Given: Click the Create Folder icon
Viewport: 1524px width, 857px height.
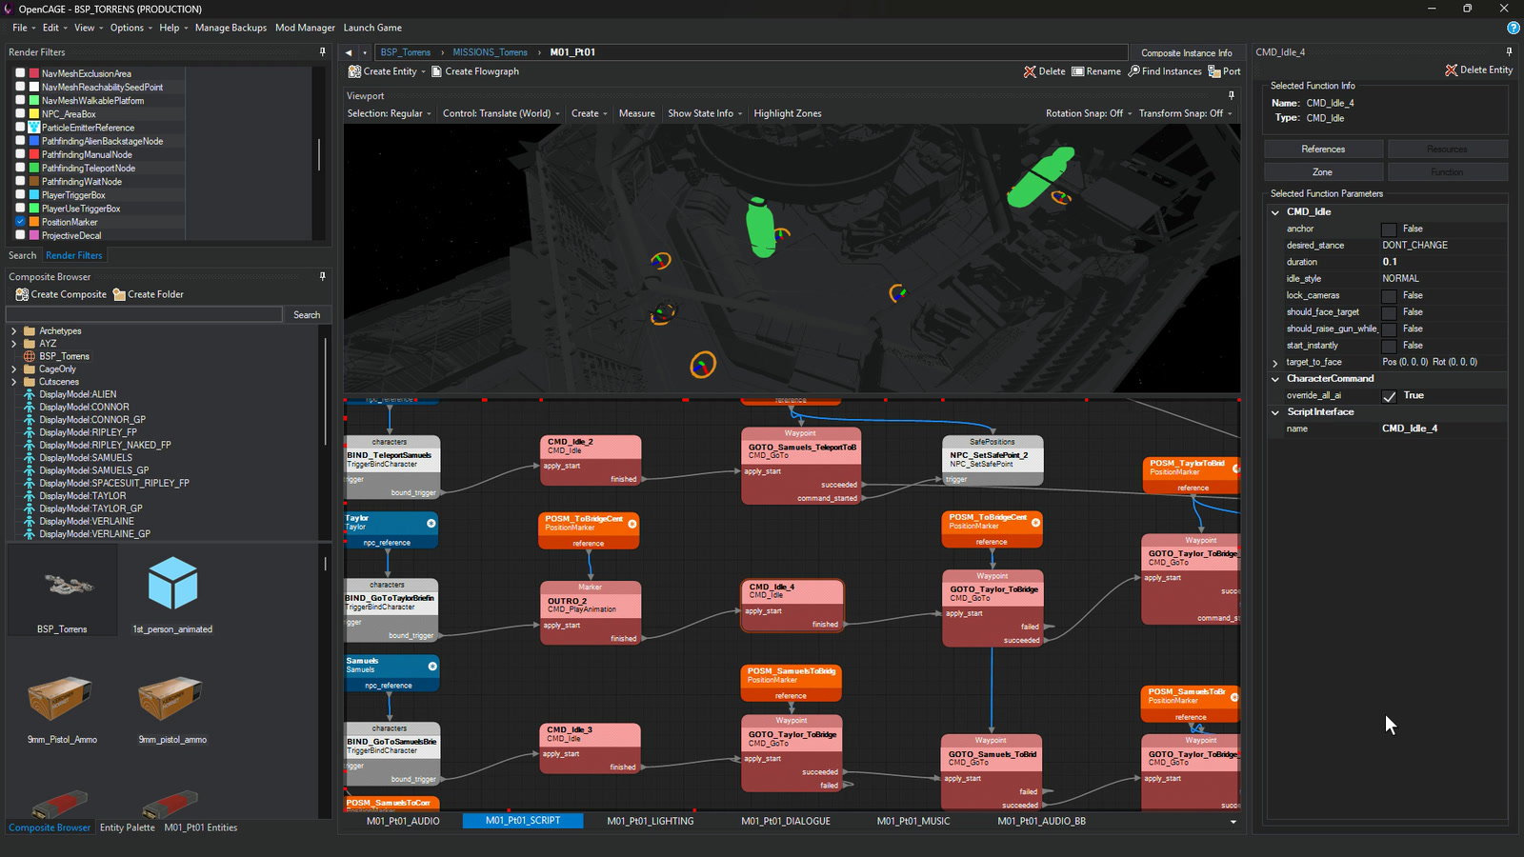Looking at the screenshot, I should [x=119, y=294].
